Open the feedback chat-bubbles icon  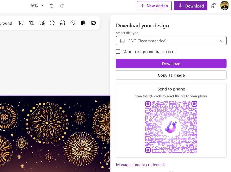point(213,6)
